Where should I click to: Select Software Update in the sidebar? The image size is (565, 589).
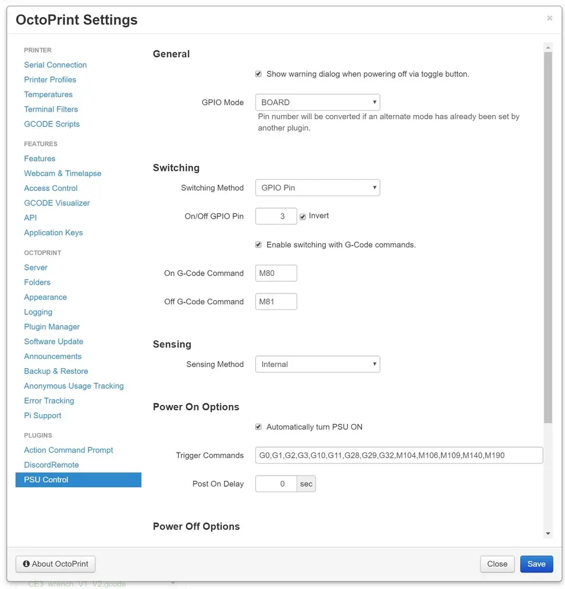coord(53,342)
